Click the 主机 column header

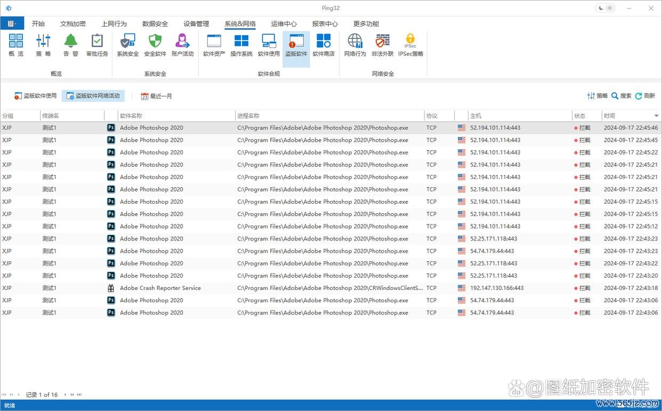tap(520, 116)
